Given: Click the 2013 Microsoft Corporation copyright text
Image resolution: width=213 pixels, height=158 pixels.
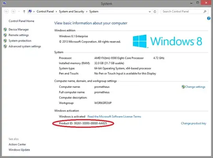Looking at the screenshot, I should [x=90, y=42].
